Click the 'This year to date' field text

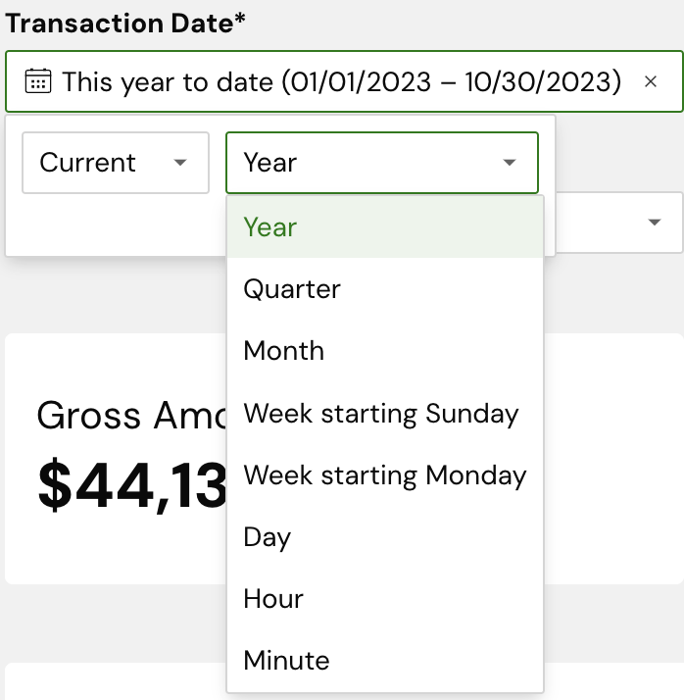click(x=341, y=81)
